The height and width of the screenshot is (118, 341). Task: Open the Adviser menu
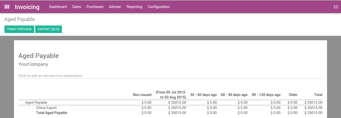[x=115, y=7]
